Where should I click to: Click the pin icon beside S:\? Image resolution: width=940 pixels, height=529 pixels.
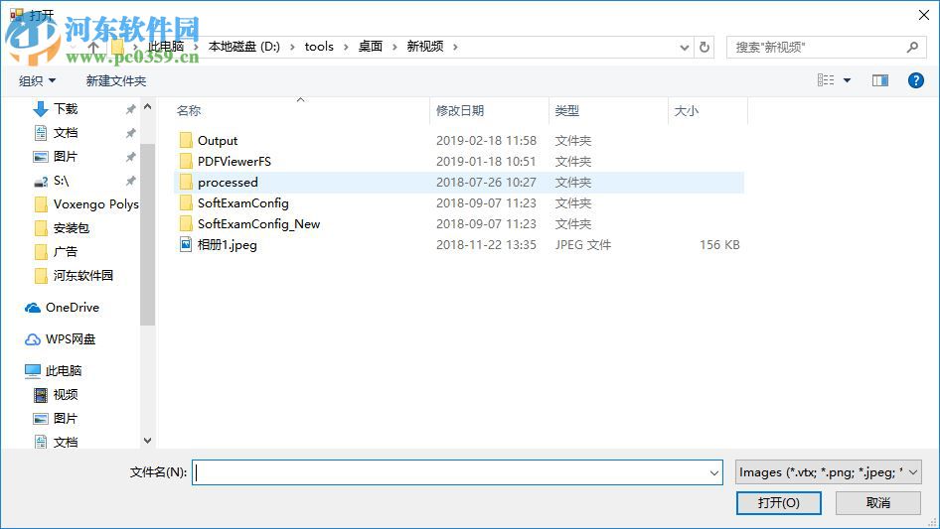[x=130, y=181]
